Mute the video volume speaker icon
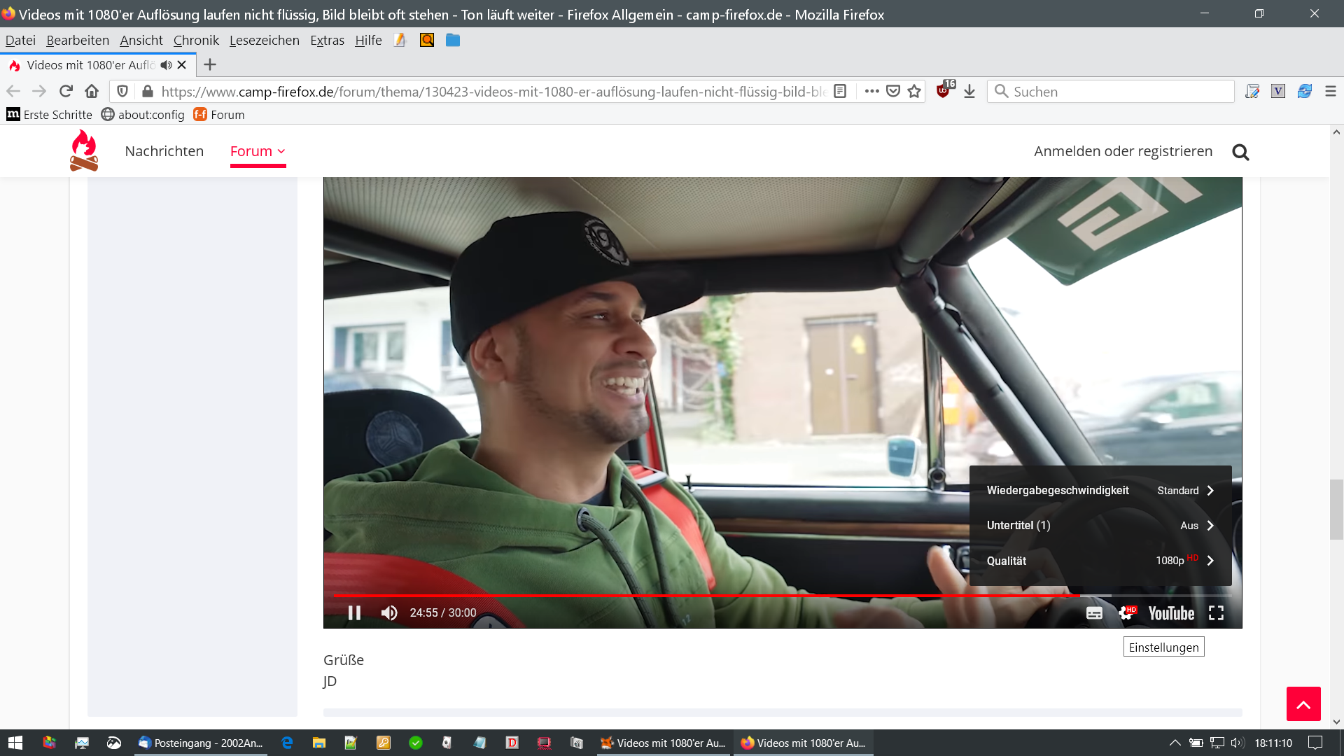Screen dimensions: 1344x756 click(389, 613)
